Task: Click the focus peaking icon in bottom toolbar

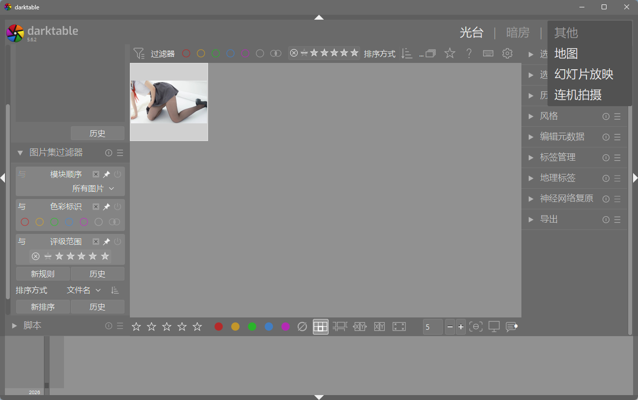Action: tap(476, 327)
